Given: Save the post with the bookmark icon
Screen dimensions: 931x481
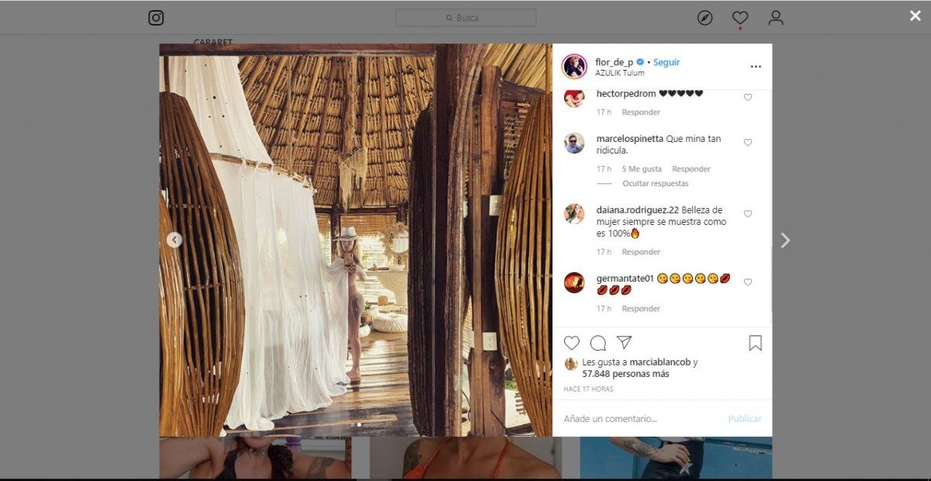Looking at the screenshot, I should tap(755, 343).
